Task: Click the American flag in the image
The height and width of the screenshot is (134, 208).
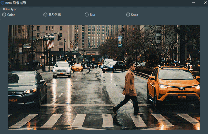Action: coord(50,44)
